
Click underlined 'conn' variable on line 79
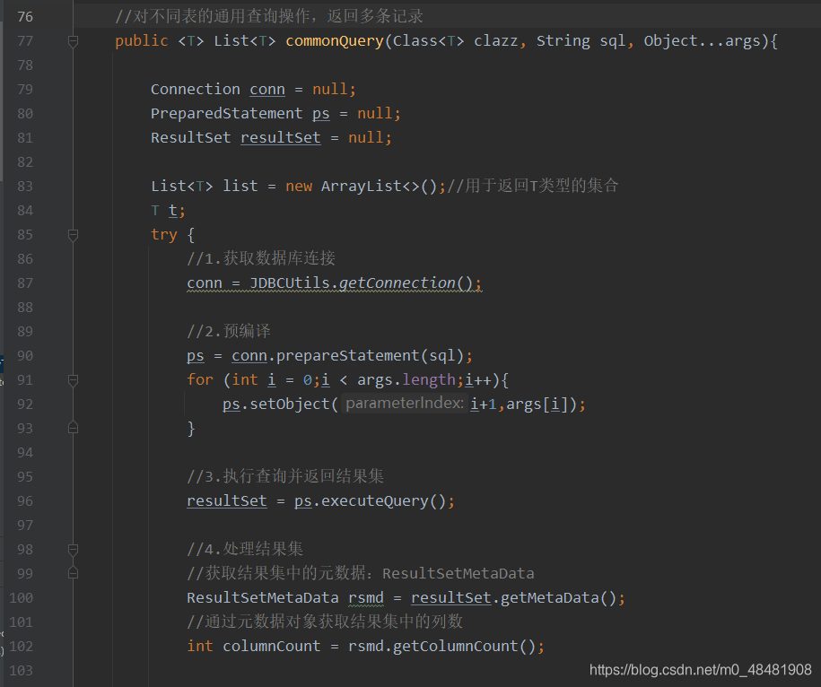[x=267, y=90]
